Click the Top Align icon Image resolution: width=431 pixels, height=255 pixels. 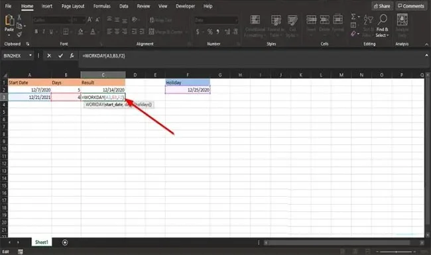(109, 19)
